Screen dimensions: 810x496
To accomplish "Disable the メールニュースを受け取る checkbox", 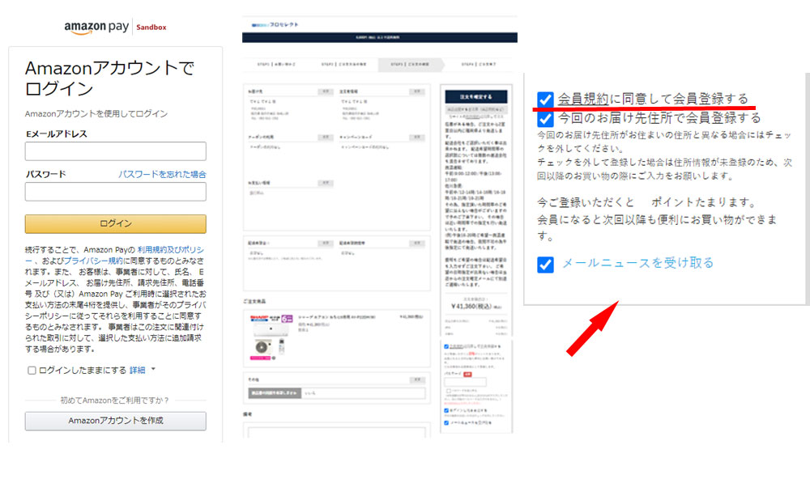I will (x=545, y=264).
